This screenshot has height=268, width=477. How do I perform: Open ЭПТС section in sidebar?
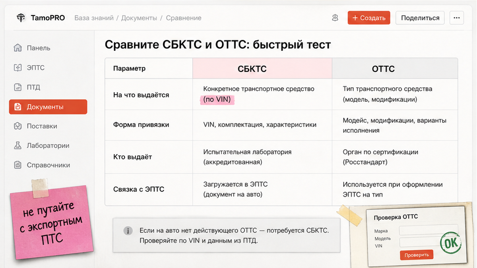point(36,68)
